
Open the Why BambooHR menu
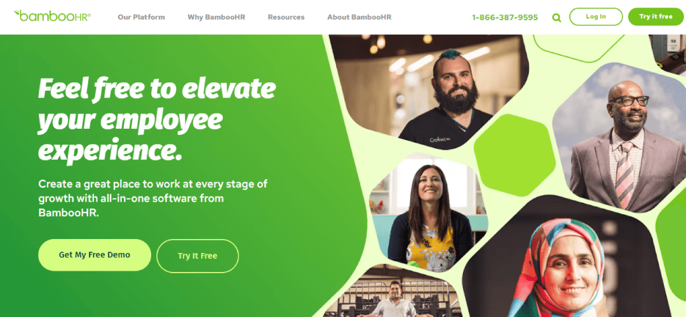pos(216,18)
